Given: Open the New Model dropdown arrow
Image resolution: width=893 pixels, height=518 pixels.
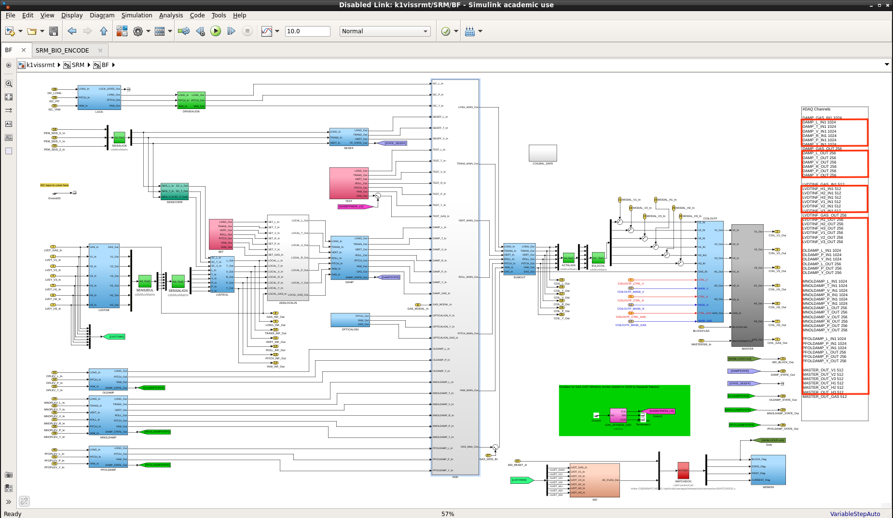Looking at the screenshot, I should (20, 31).
